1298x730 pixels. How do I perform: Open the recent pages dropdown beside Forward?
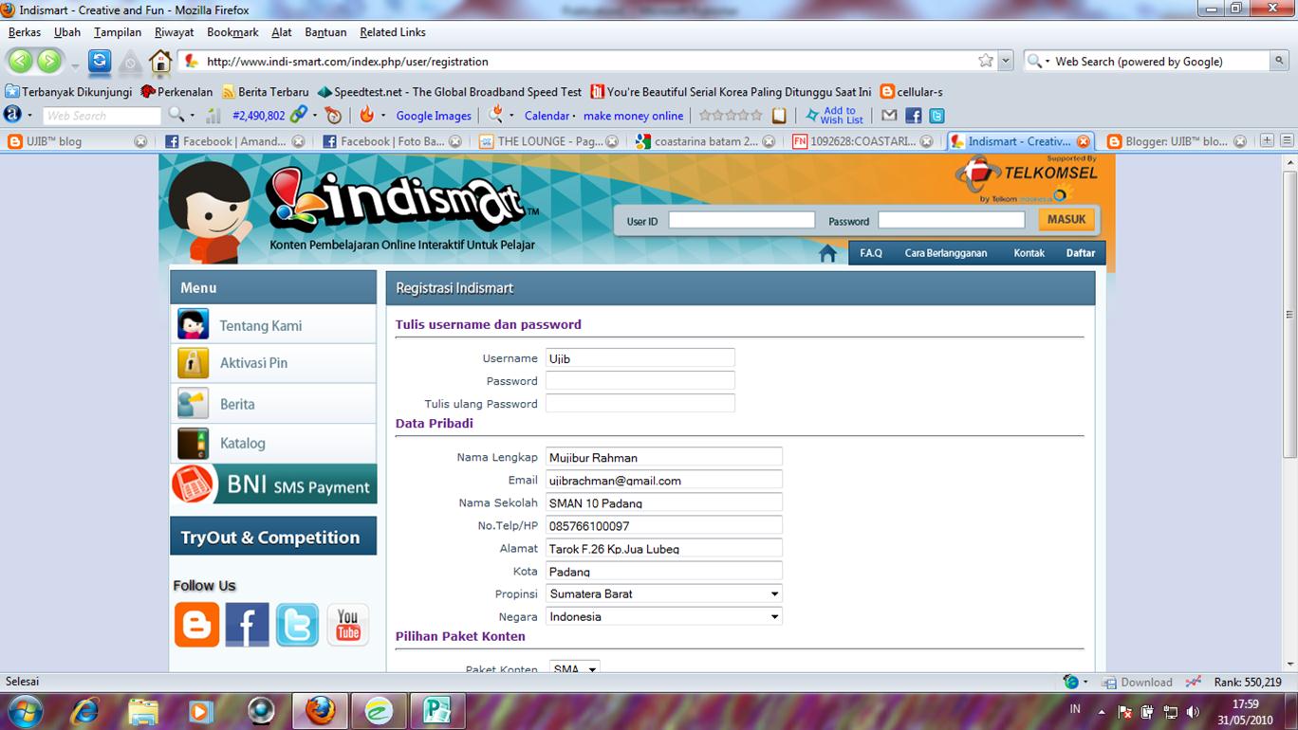point(75,66)
